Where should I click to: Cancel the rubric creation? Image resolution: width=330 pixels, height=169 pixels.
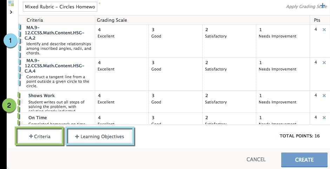[256, 160]
